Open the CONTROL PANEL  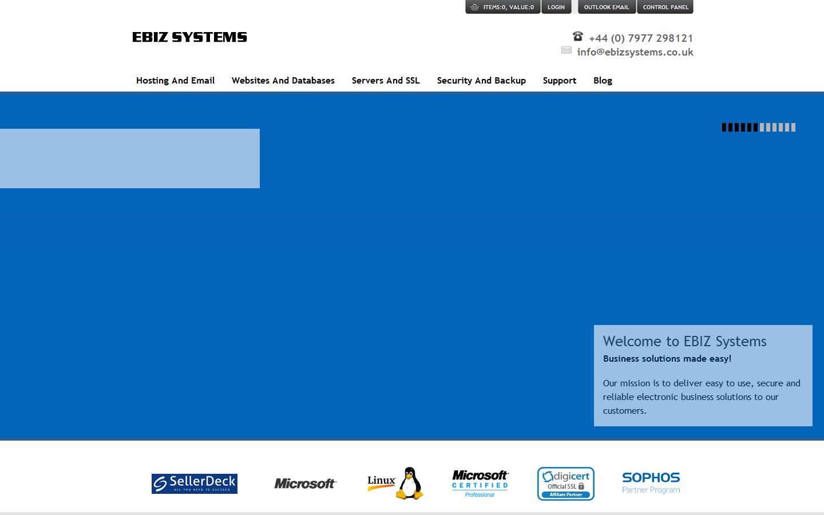665,7
